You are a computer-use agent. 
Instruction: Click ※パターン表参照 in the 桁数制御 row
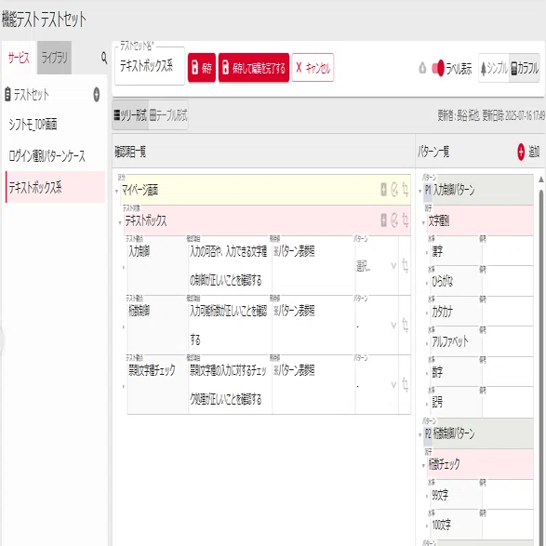point(294,311)
